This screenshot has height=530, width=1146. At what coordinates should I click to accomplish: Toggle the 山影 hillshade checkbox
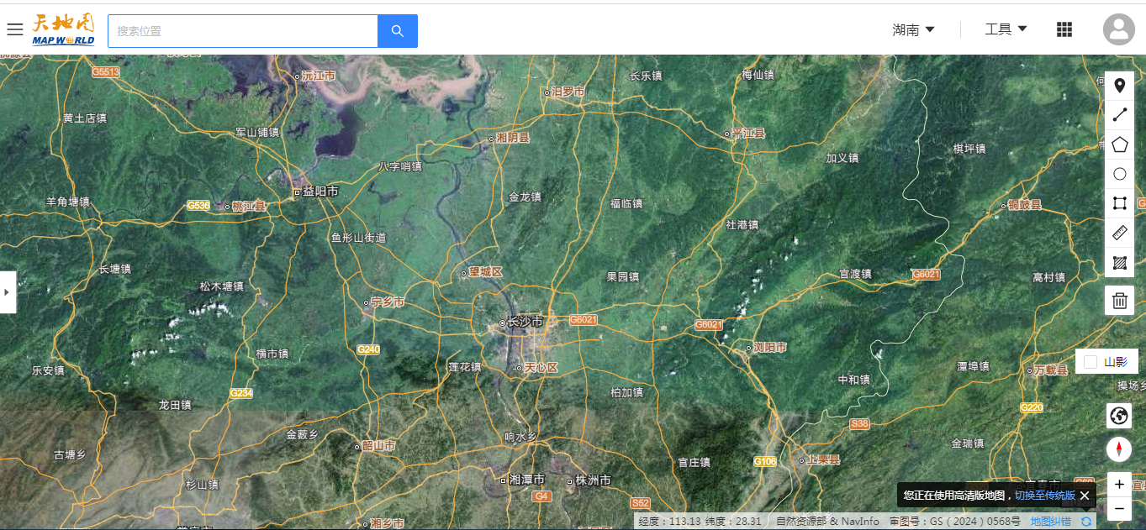pyautogui.click(x=1091, y=362)
